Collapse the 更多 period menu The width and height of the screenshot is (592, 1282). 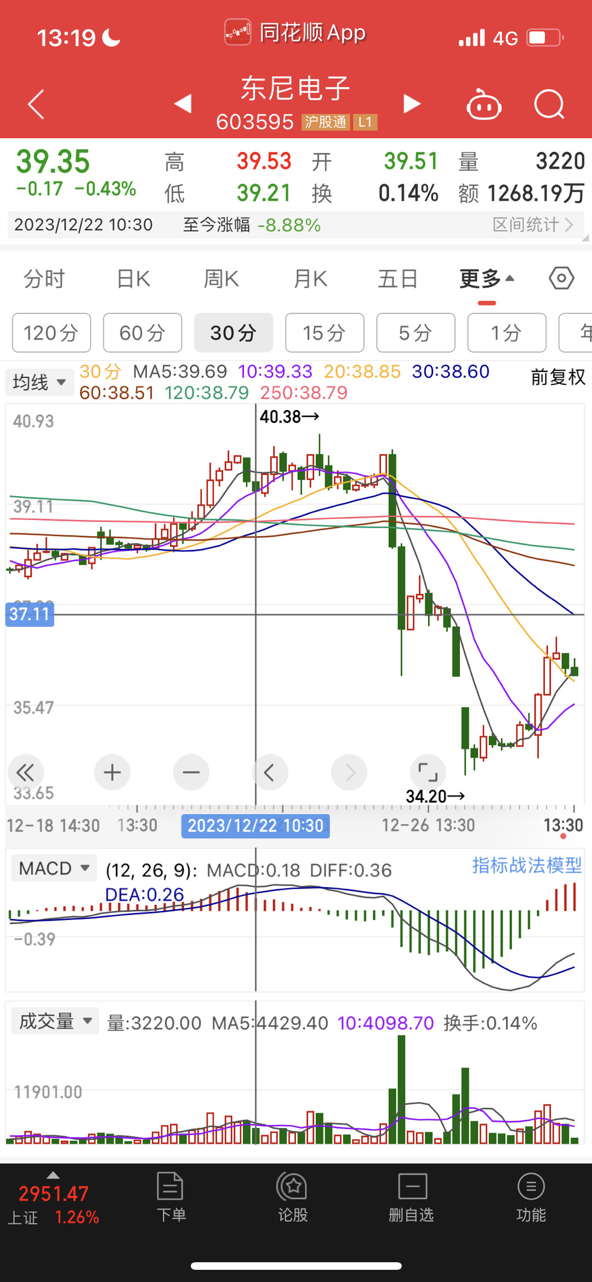point(487,279)
